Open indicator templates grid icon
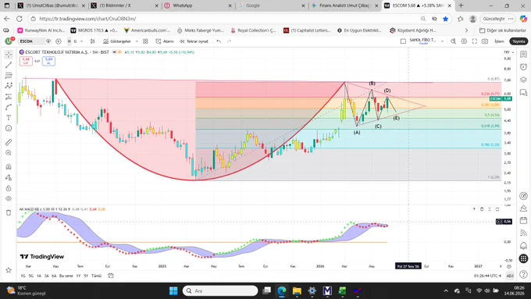The height and width of the screenshot is (299, 531). click(x=145, y=41)
